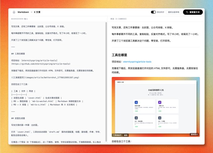
Task: Click the gray MD to X icon in preview
Action: 160,118
